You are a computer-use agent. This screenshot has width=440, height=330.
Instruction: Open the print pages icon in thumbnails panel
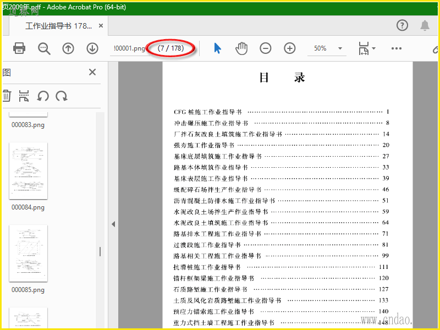(x=24, y=96)
